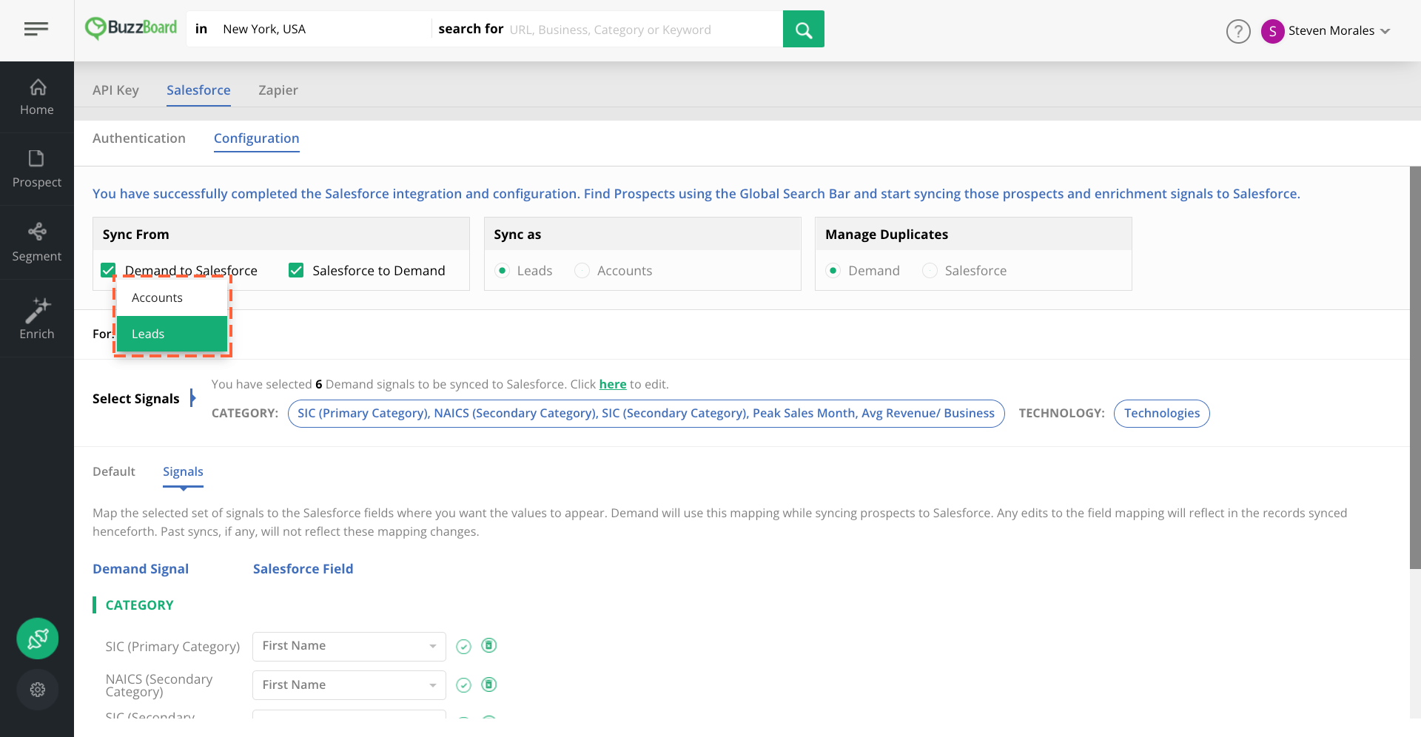Click the Sync as panel title
This screenshot has width=1421, height=737.
point(517,235)
